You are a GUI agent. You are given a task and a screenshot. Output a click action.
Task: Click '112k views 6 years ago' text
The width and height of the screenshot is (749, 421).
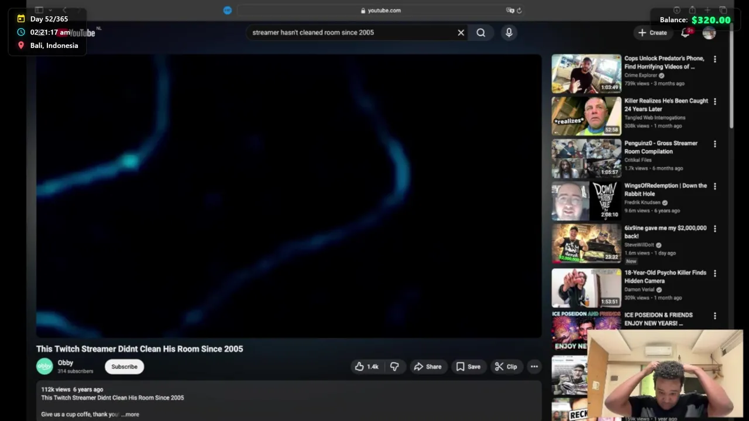(x=72, y=389)
